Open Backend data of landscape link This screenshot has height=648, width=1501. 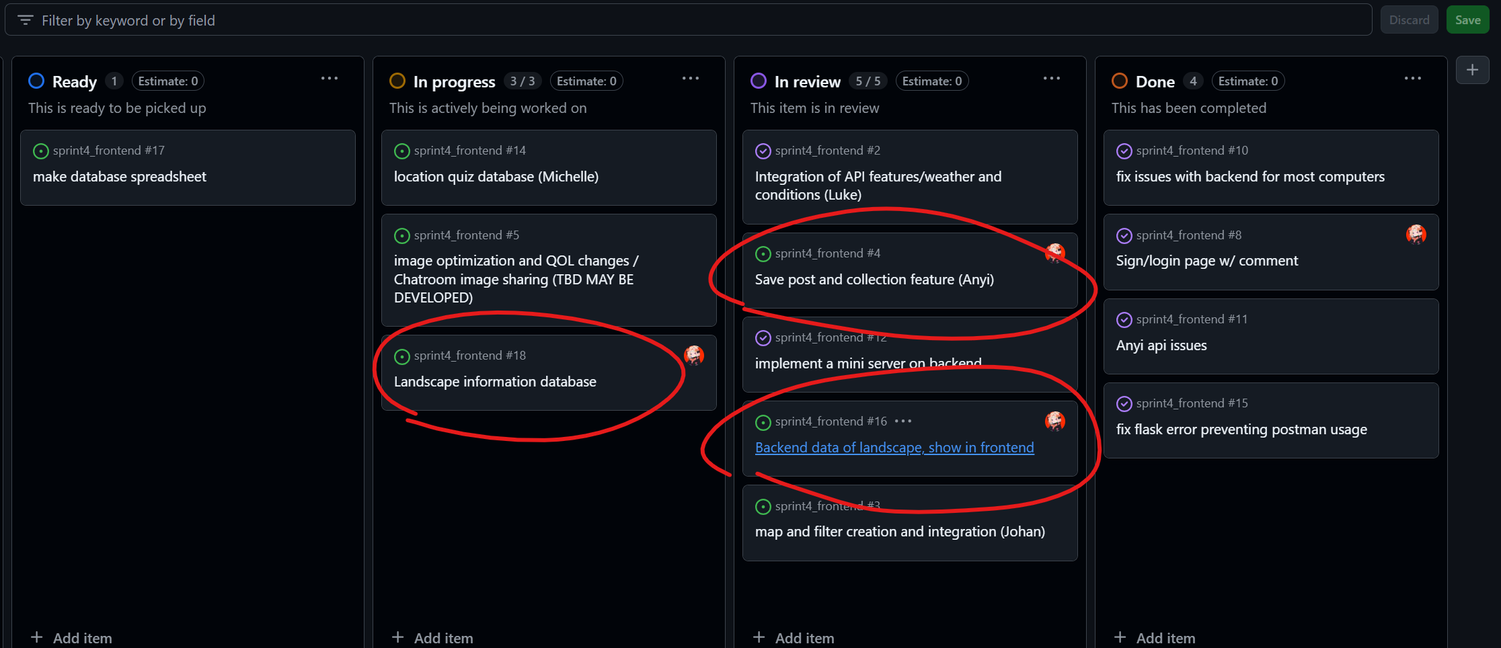pos(894,448)
